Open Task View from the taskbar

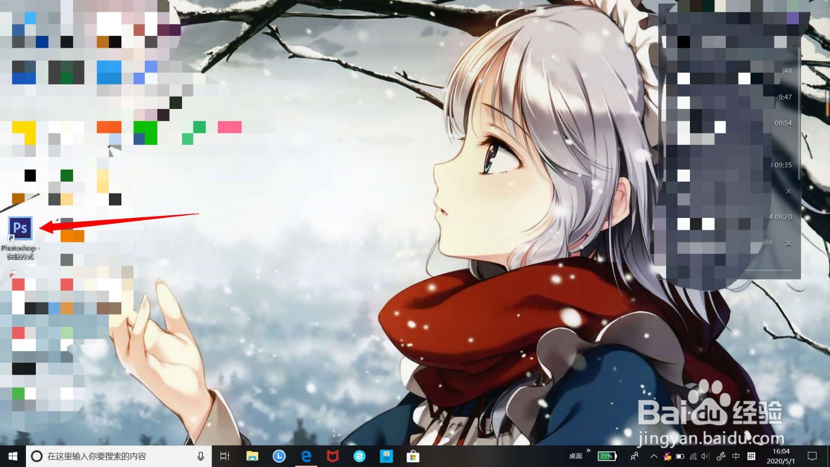225,456
